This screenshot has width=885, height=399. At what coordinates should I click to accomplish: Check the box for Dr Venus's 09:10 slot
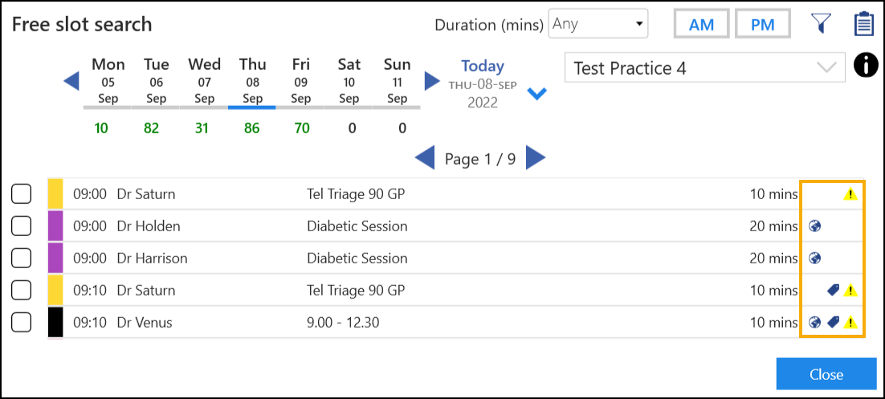(x=22, y=323)
